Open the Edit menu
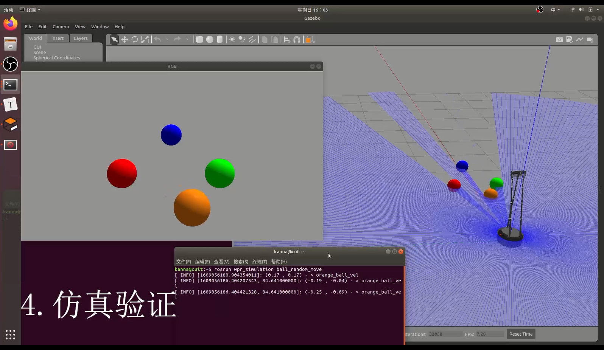Image resolution: width=604 pixels, height=350 pixels. pos(42,26)
